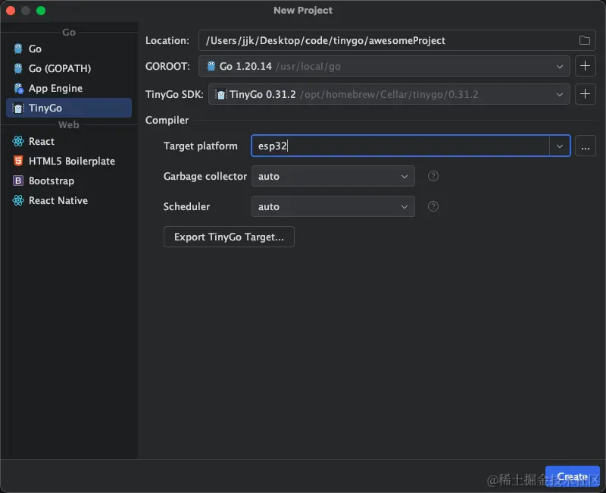Click TinyGo icon inside SDK field

[x=220, y=94]
